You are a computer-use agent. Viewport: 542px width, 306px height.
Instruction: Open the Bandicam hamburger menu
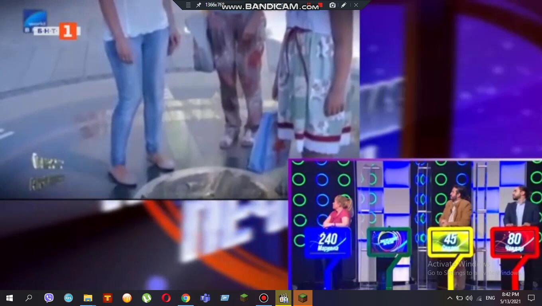188,5
